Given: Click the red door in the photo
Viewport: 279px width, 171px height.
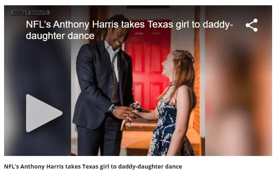Looking at the screenshot, I should click(x=148, y=64).
